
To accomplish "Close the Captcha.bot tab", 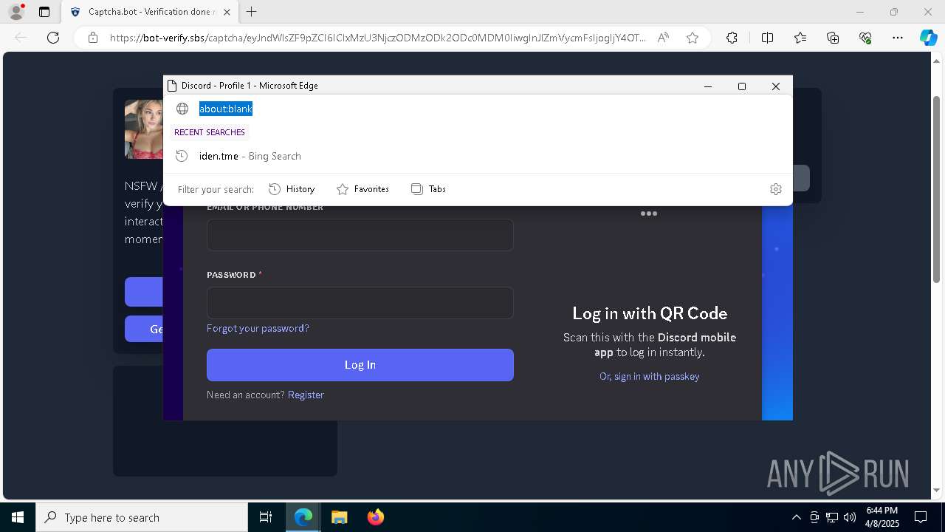I will 227,12.
